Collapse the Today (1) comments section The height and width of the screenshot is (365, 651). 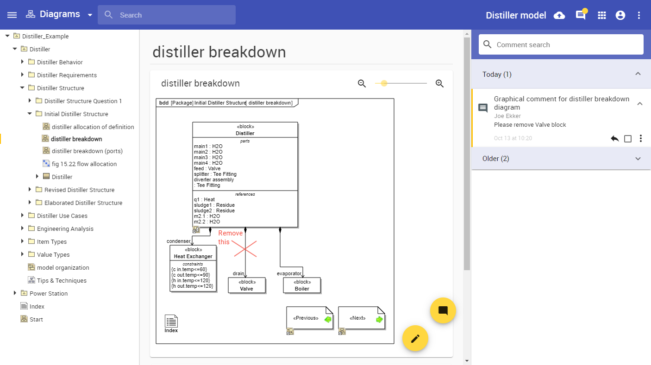pyautogui.click(x=638, y=74)
